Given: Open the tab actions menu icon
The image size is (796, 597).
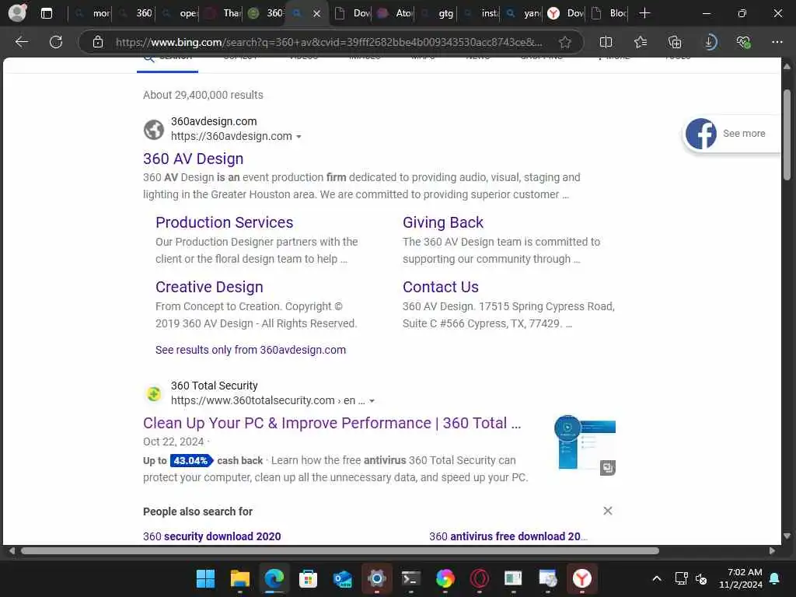Looking at the screenshot, I should pyautogui.click(x=46, y=13).
